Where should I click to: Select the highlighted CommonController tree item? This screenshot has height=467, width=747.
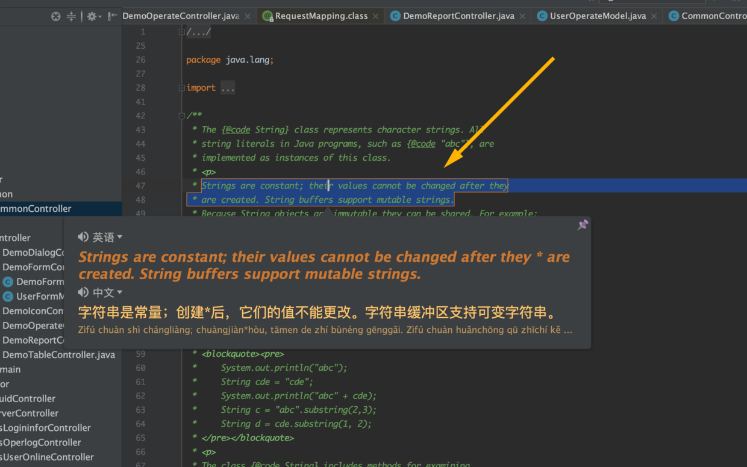[36, 208]
